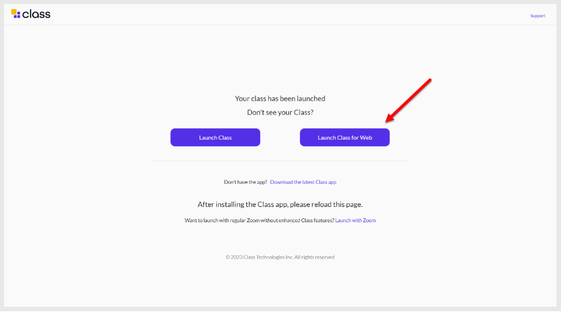Click the empty gap between the launch buttons
The width and height of the screenshot is (561, 313).
(280, 137)
